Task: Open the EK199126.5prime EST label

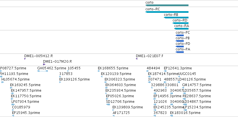Action: pyautogui.click(x=74, y=79)
